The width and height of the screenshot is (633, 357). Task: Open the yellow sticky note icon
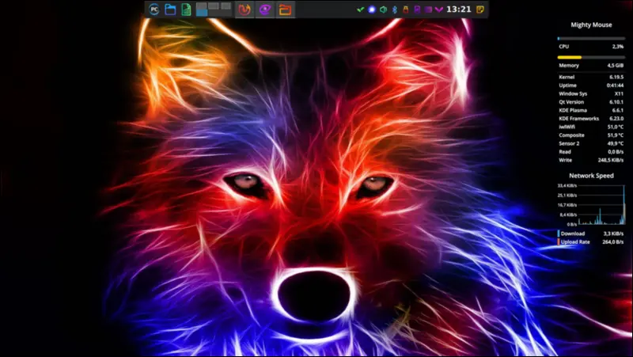480,9
